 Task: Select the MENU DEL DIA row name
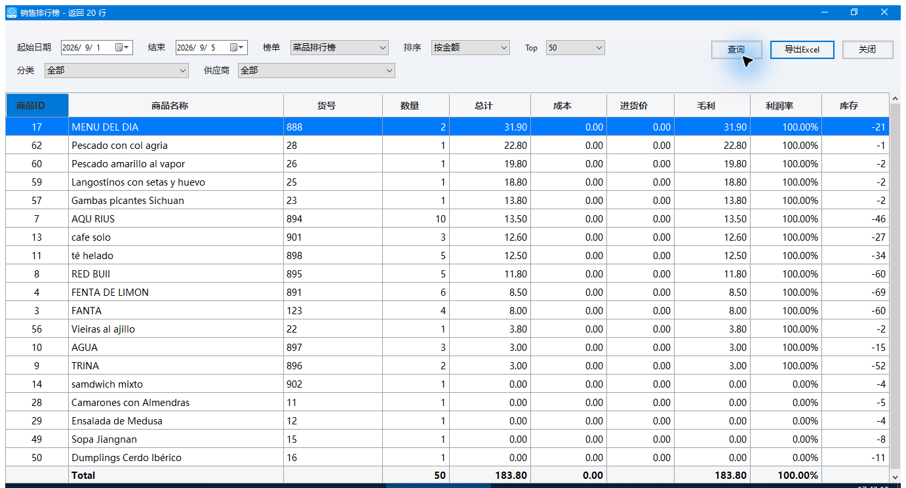click(x=176, y=127)
